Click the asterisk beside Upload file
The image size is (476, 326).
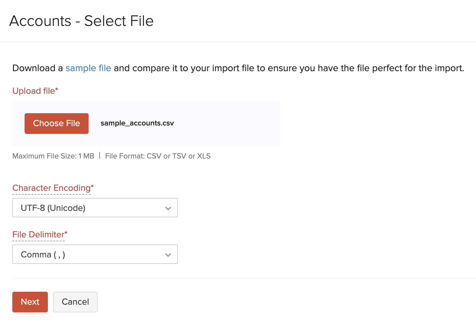coord(57,89)
